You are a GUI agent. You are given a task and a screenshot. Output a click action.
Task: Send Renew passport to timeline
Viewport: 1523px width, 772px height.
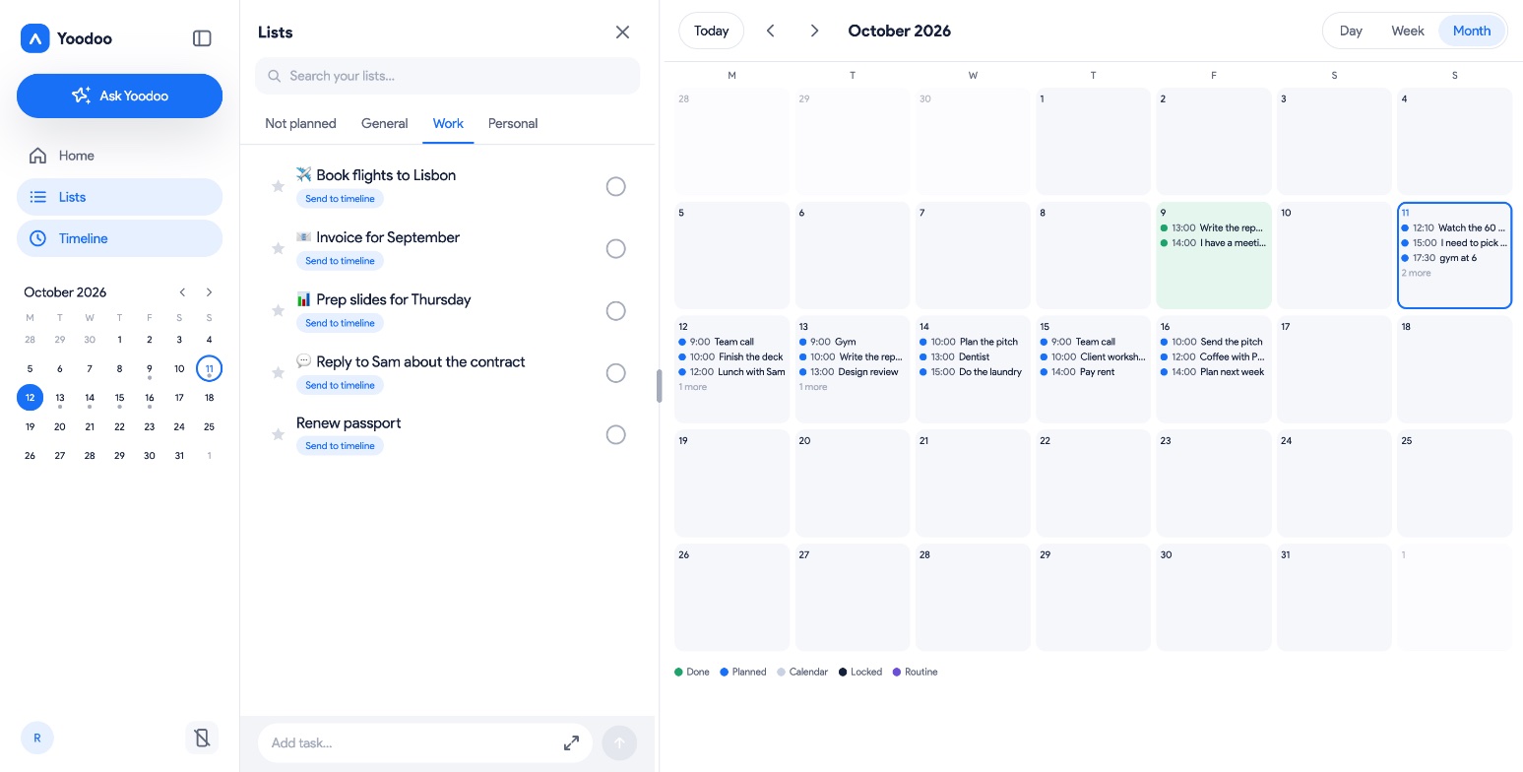click(340, 446)
